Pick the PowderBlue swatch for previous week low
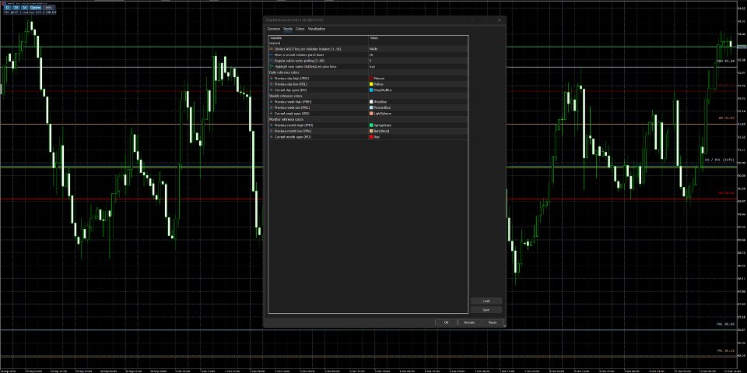 [x=371, y=107]
